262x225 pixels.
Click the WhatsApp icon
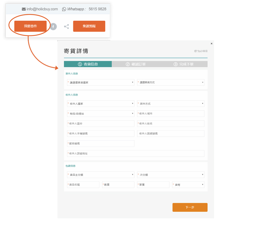[64, 9]
